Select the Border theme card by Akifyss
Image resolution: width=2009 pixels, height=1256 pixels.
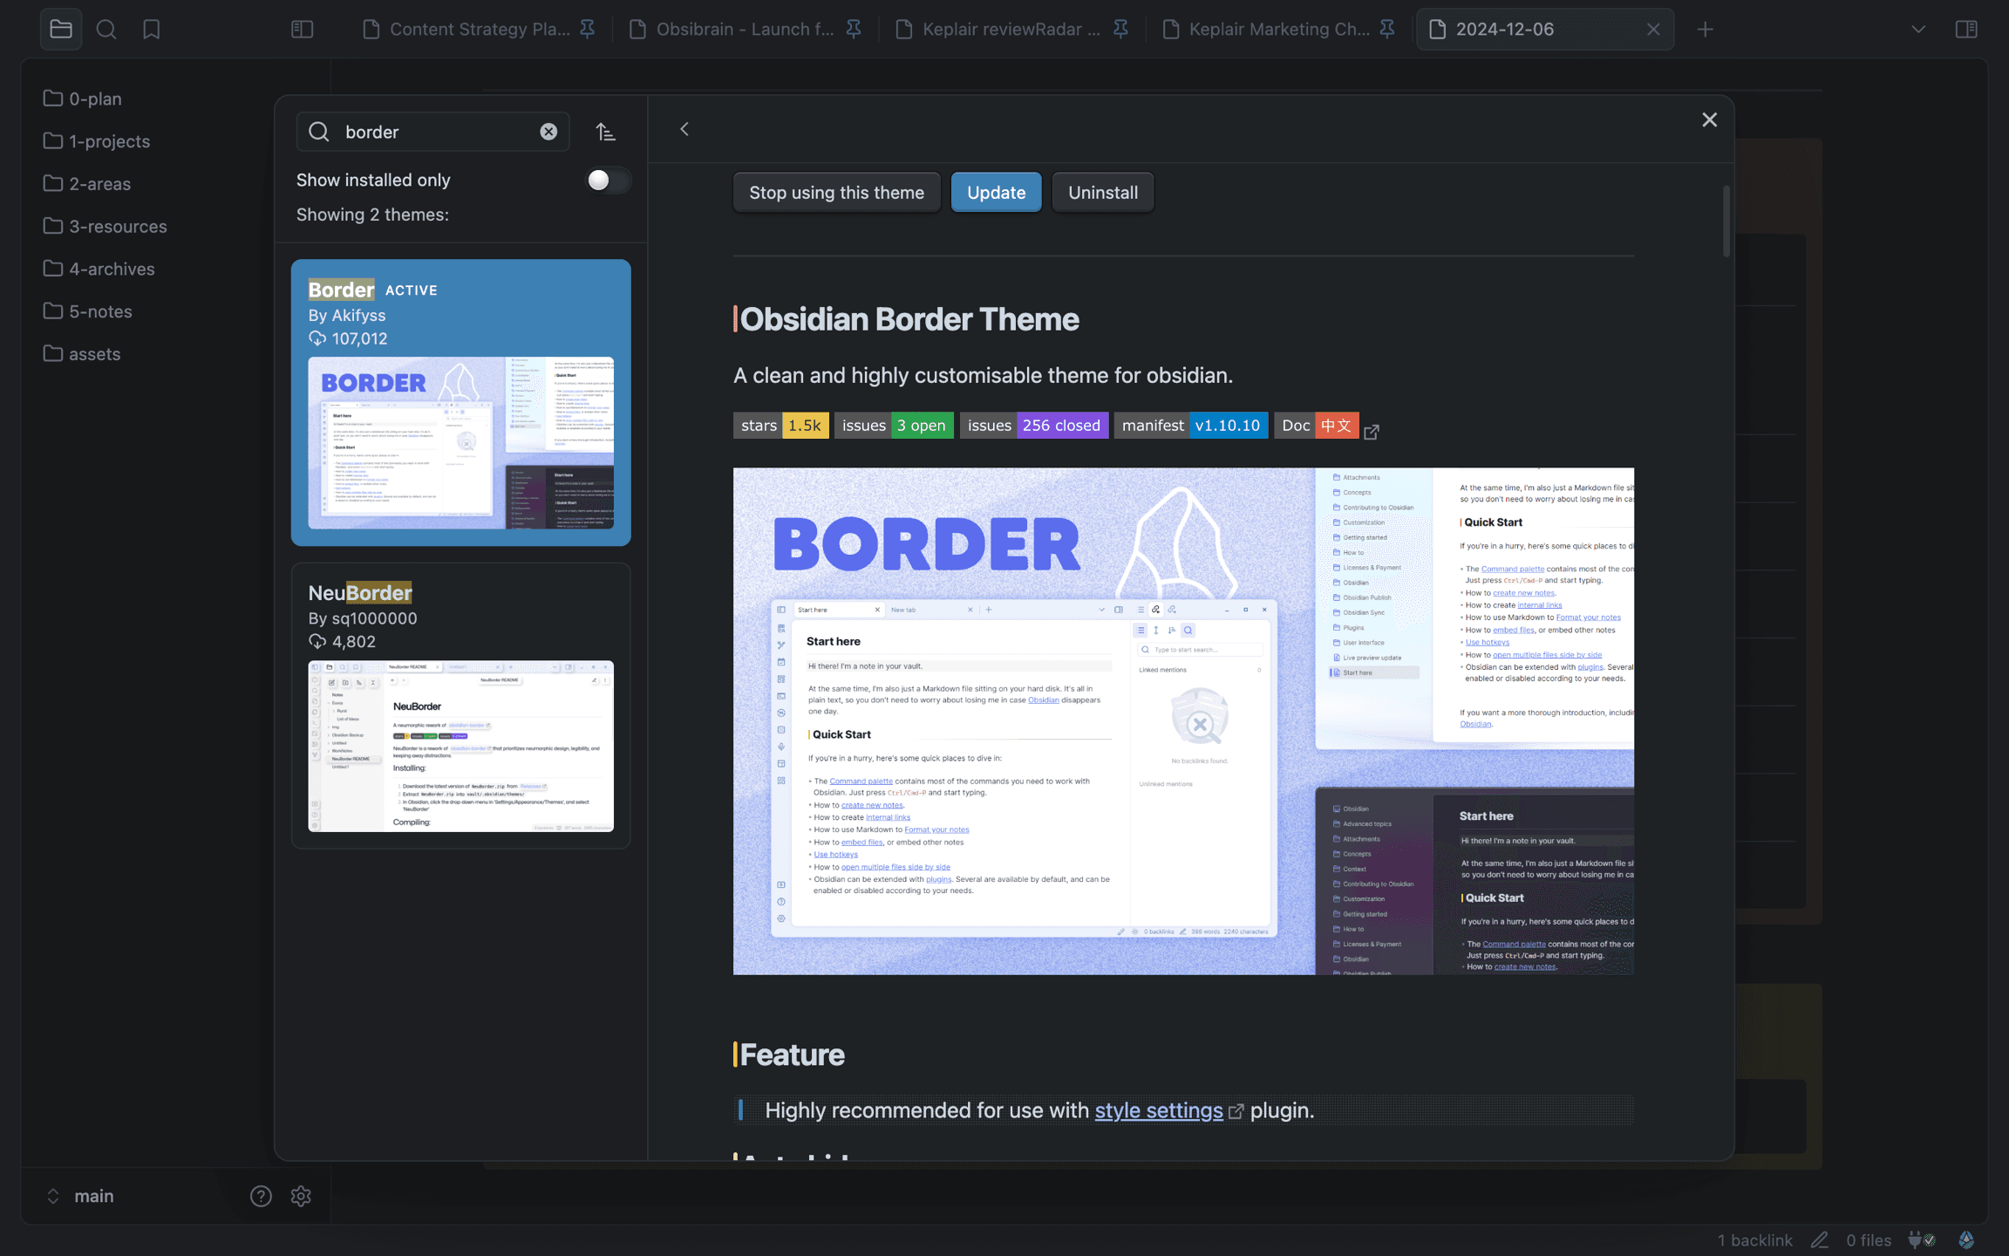coord(460,402)
